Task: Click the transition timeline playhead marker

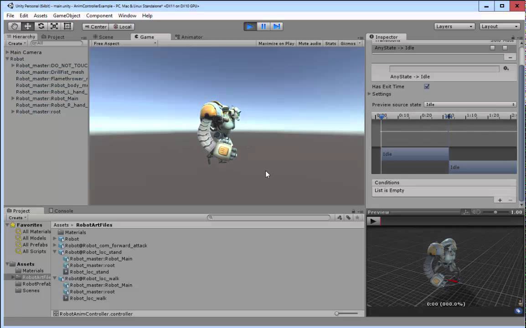Action: click(382, 116)
